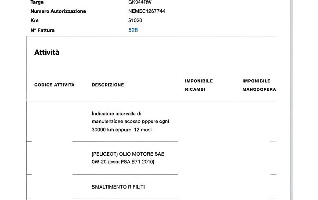The height and width of the screenshot is (200, 318).
Task: Click the Targa field label
Action: click(37, 2)
